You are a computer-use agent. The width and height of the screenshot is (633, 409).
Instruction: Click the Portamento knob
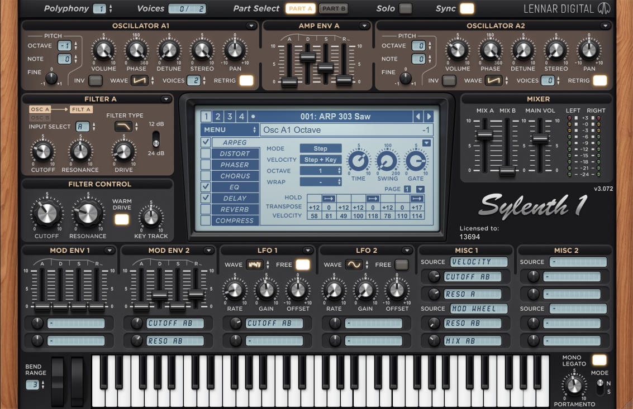[x=574, y=386]
